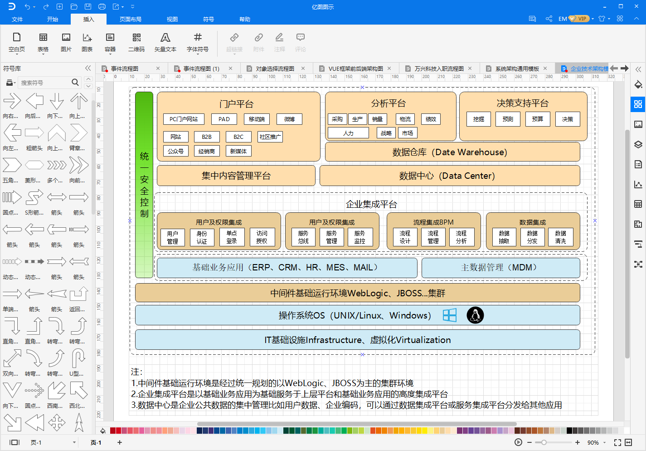
Task: Click the no-fill color icon left of palette
Action: coord(103,431)
